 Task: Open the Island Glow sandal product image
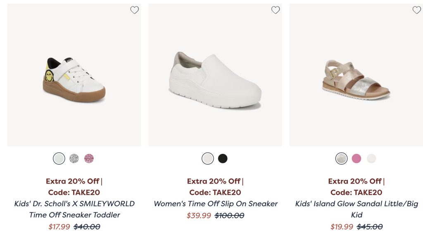coord(356,78)
